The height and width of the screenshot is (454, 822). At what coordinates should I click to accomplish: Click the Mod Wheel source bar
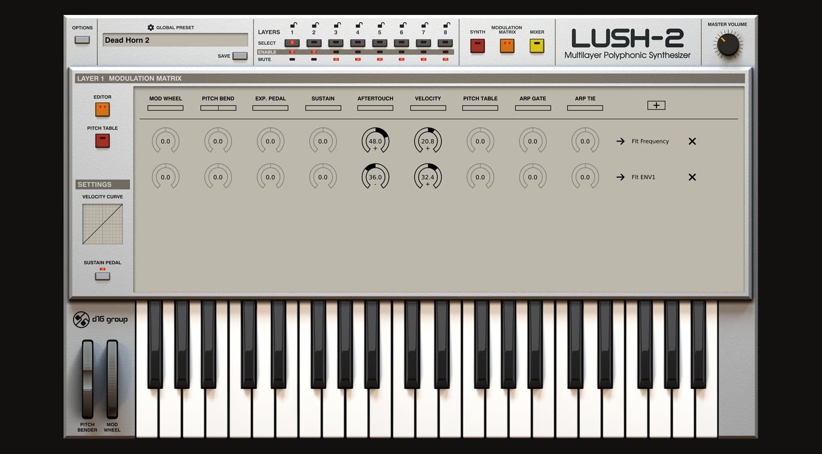pyautogui.click(x=165, y=108)
